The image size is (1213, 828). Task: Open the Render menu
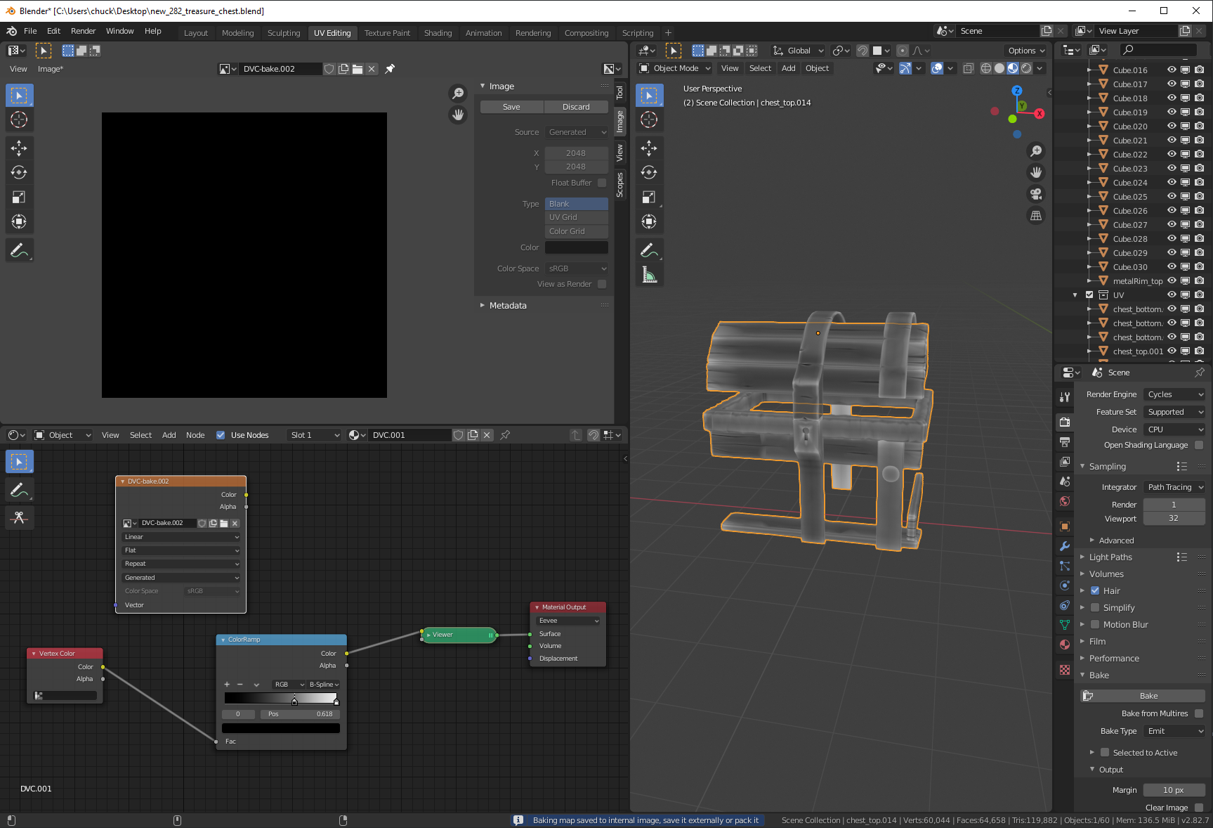(x=83, y=31)
